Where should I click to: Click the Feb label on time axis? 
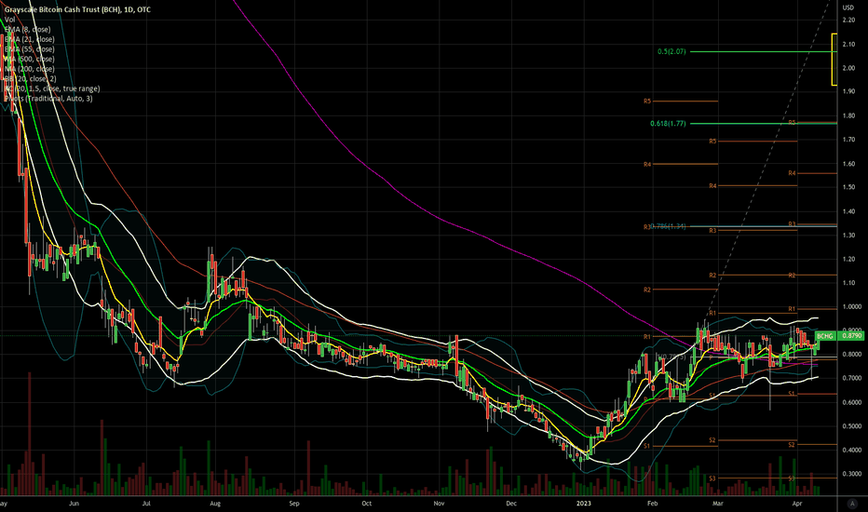[x=653, y=504]
